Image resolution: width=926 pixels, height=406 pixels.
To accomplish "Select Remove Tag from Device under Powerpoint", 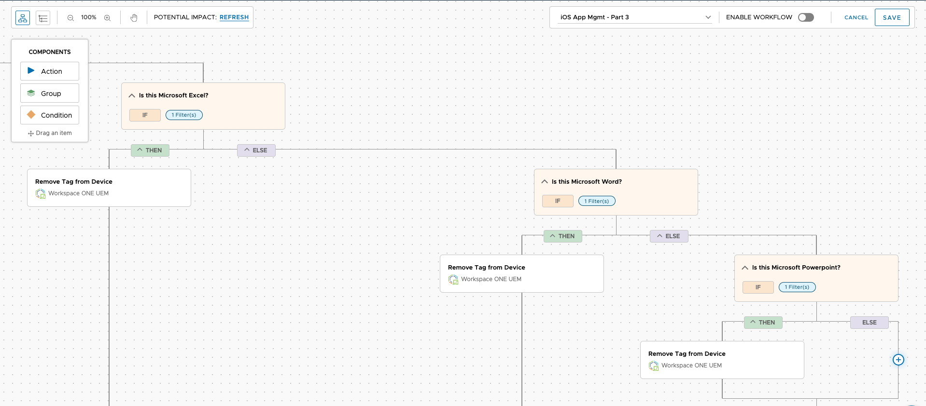I will pos(722,360).
